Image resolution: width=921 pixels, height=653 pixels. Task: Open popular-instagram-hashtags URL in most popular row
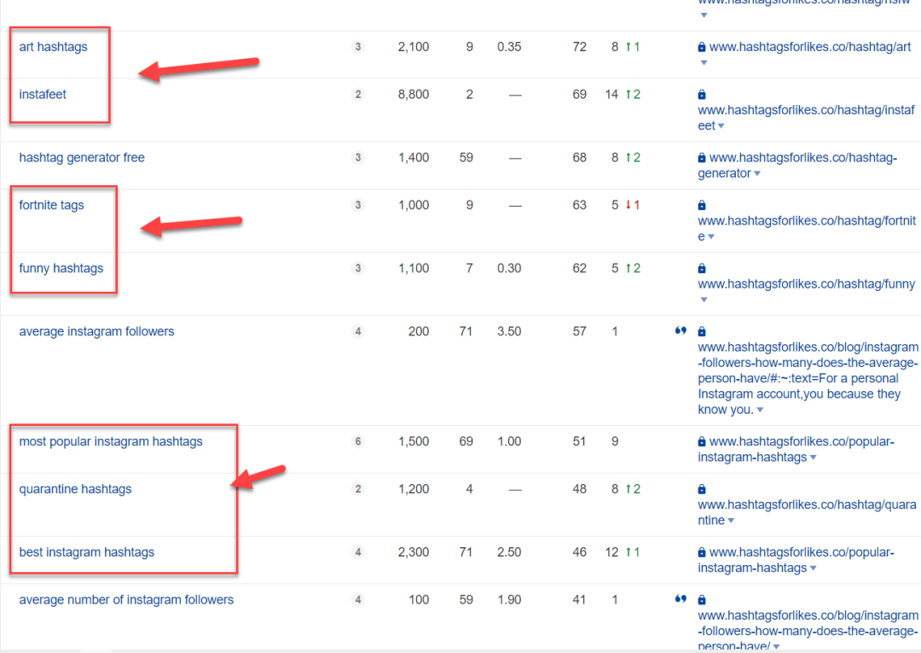(796, 449)
